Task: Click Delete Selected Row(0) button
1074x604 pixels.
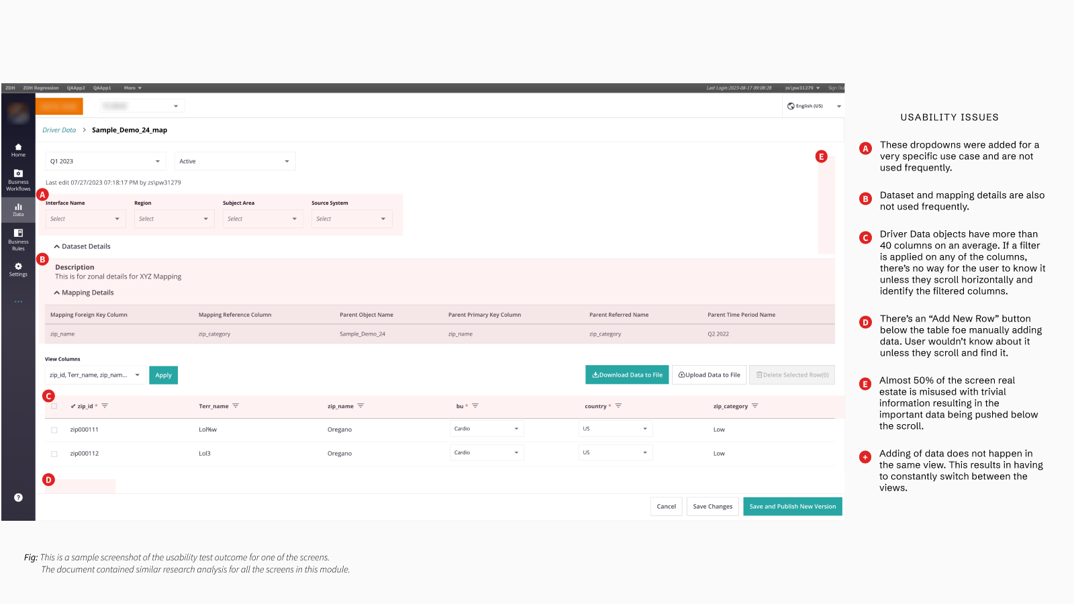Action: [792, 375]
